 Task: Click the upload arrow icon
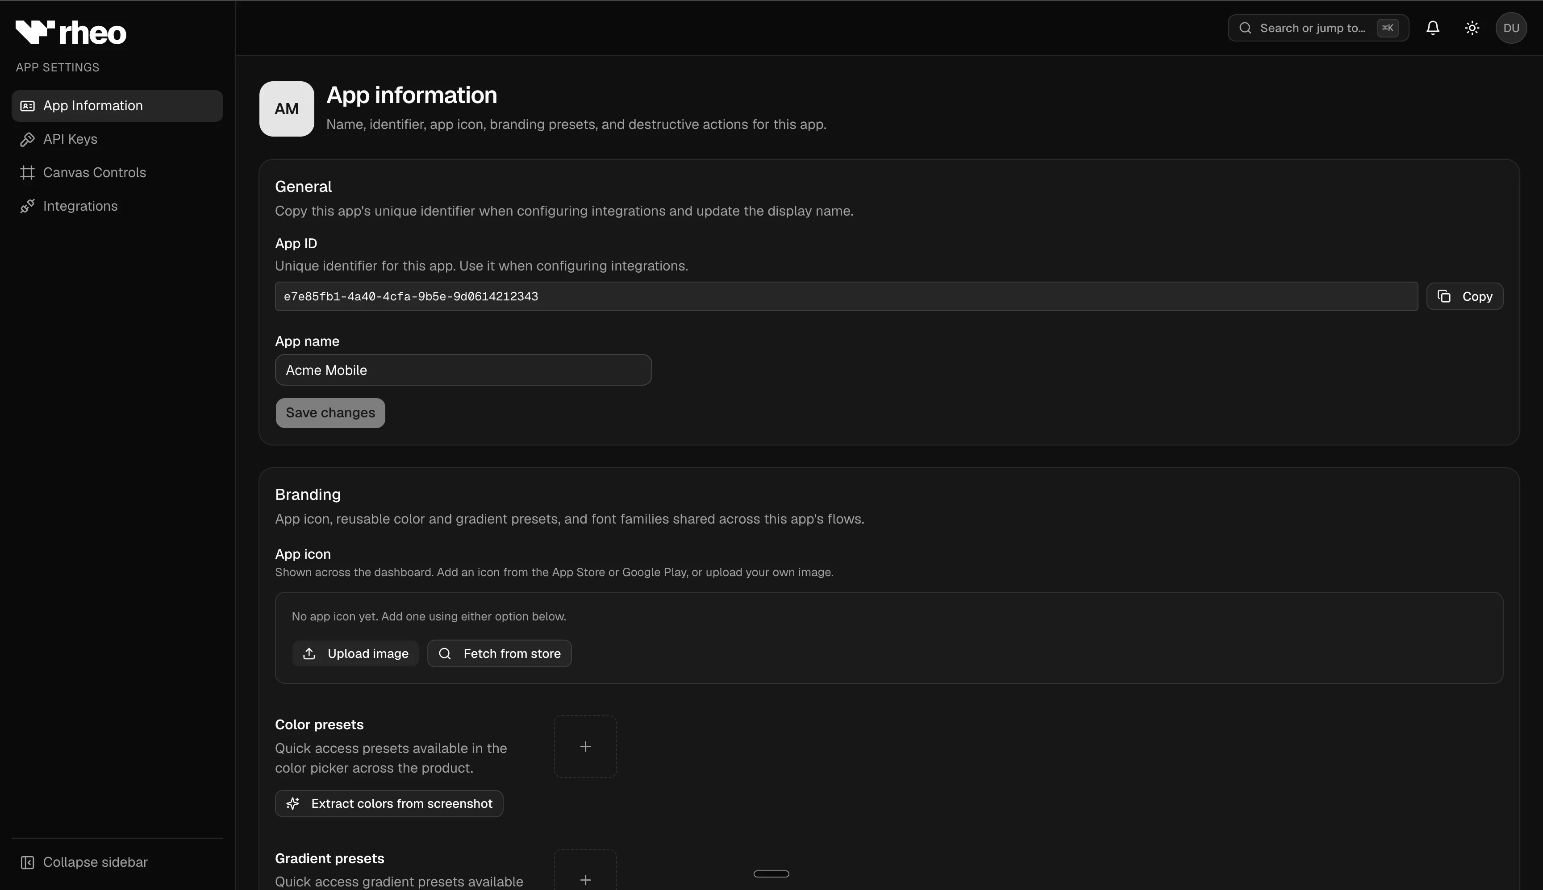pos(309,653)
